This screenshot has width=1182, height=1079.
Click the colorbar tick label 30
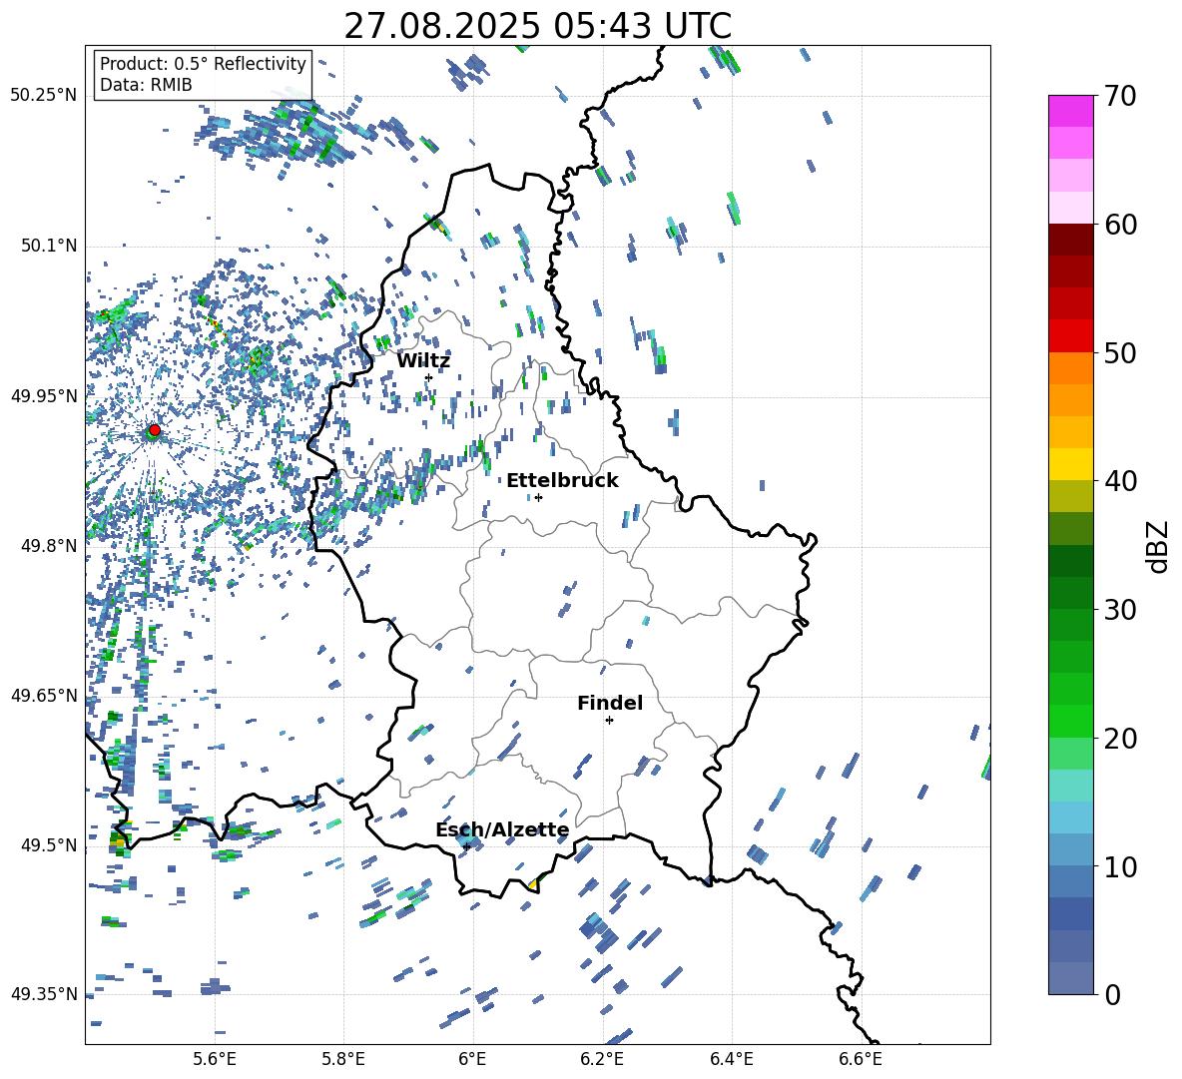click(x=1119, y=610)
